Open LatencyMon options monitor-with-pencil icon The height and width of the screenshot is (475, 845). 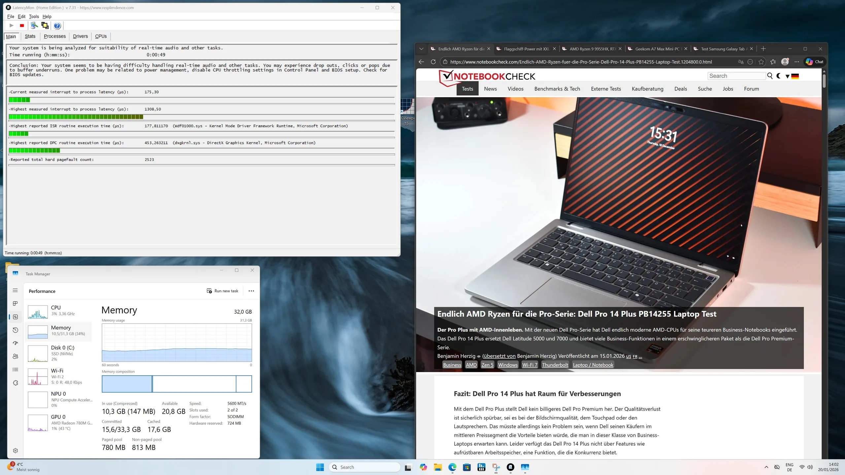click(34, 25)
